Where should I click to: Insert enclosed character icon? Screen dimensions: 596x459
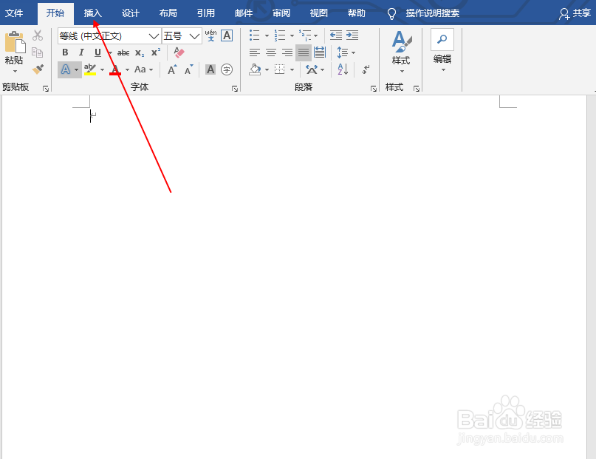227,69
